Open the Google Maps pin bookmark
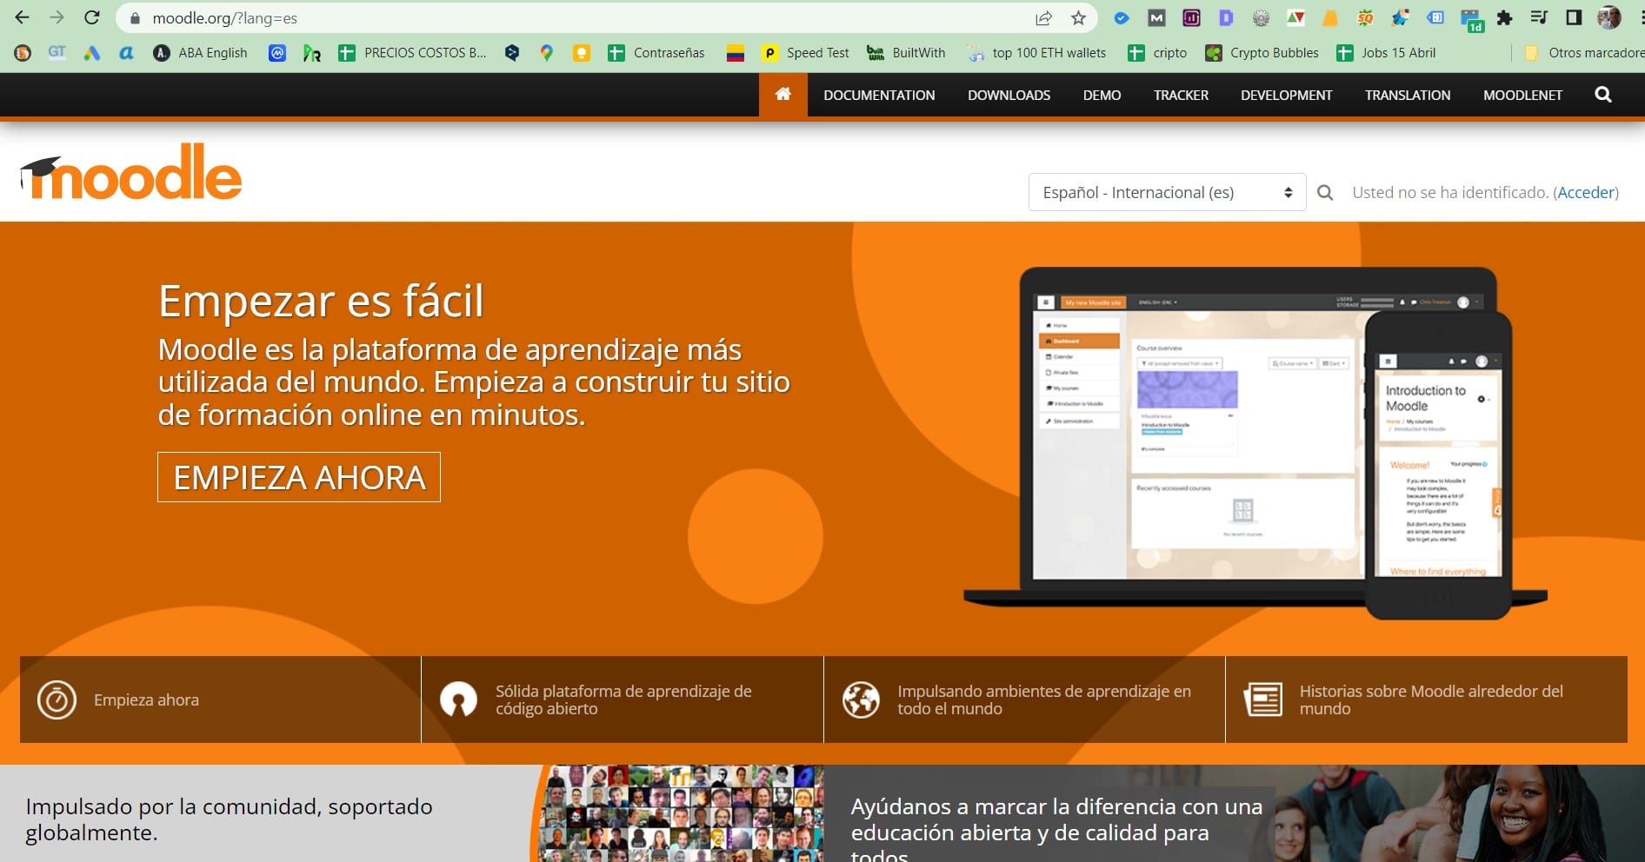Viewport: 1645px width, 862px height. tap(546, 53)
